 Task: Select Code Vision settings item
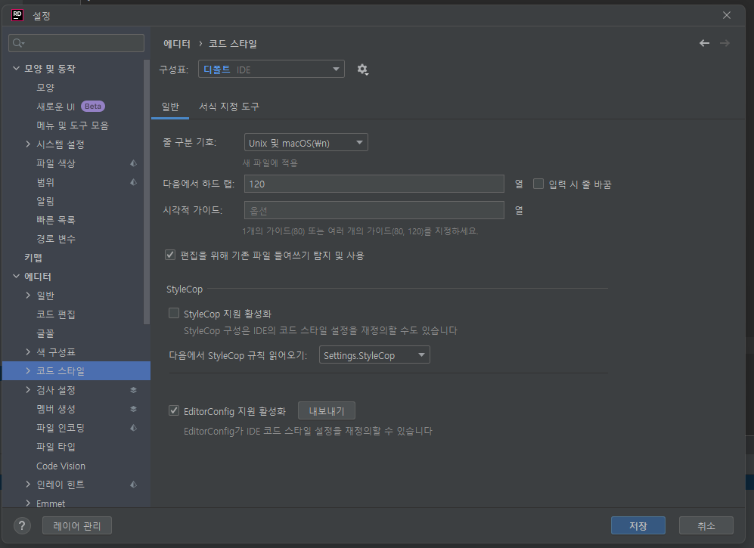tap(61, 466)
